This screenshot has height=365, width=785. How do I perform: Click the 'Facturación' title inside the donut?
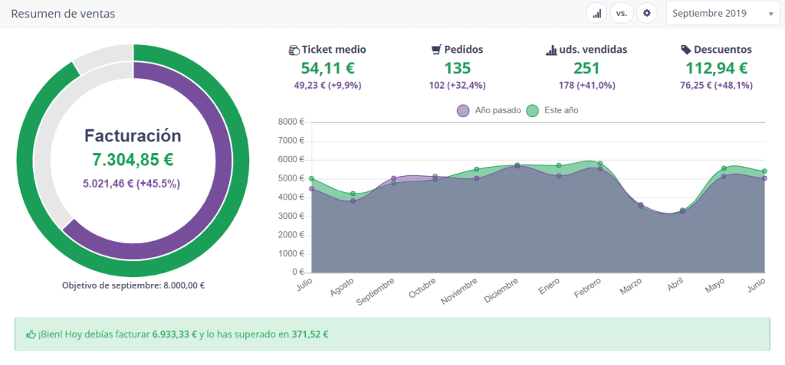pos(133,135)
